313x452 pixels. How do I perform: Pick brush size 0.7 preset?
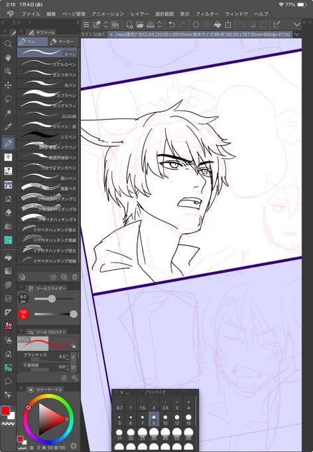click(x=119, y=404)
